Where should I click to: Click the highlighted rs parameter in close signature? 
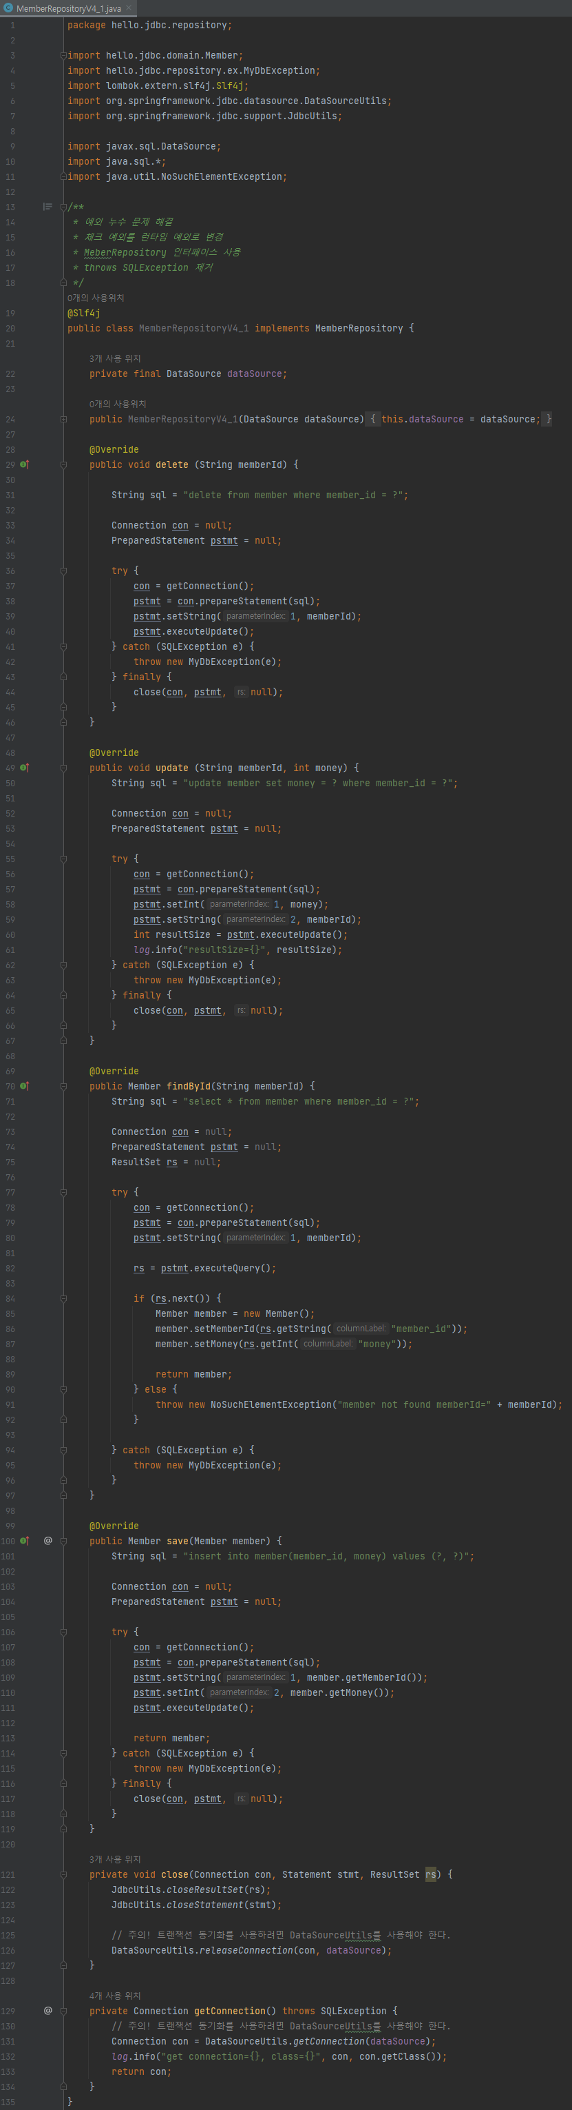[430, 1874]
